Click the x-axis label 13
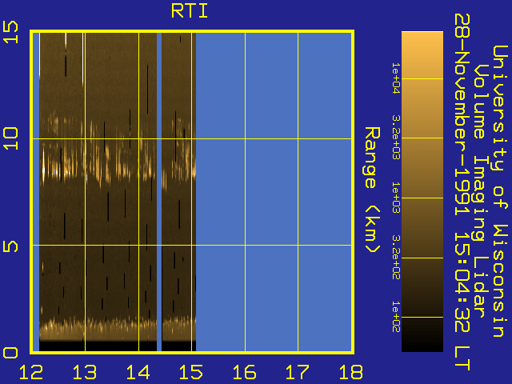Viewport: 512px width, 384px height. tap(85, 372)
